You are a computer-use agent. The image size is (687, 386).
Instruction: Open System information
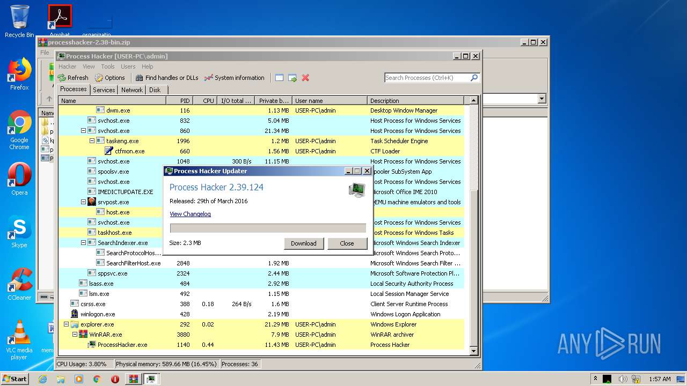tap(234, 78)
